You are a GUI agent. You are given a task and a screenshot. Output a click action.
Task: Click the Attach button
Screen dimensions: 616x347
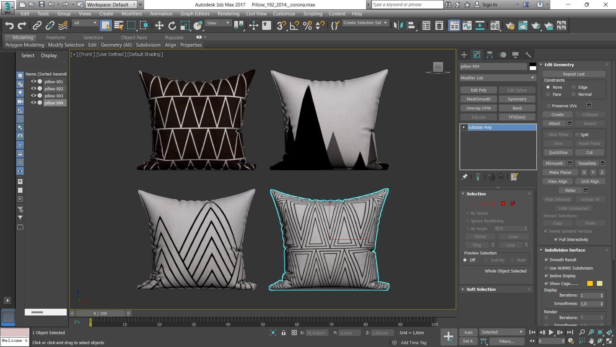click(554, 124)
